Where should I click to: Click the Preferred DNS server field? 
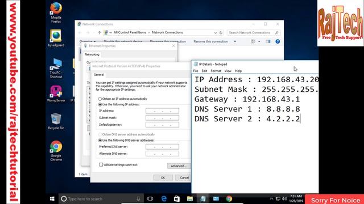pos(162,147)
